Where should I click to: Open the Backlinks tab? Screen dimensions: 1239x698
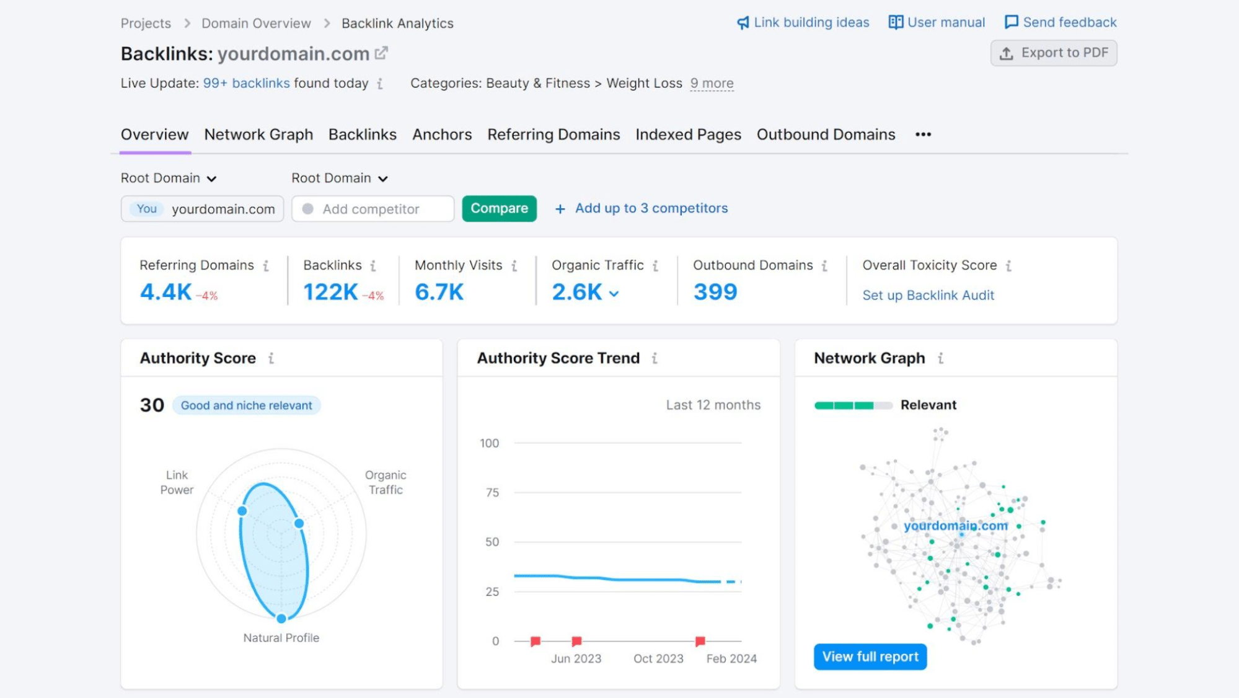(363, 135)
